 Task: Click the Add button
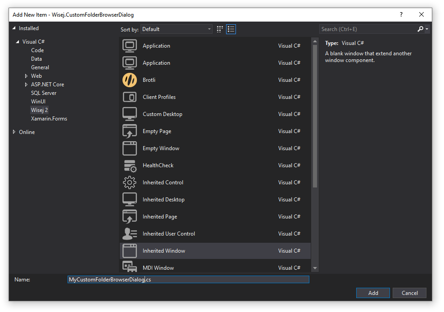[x=373, y=293]
